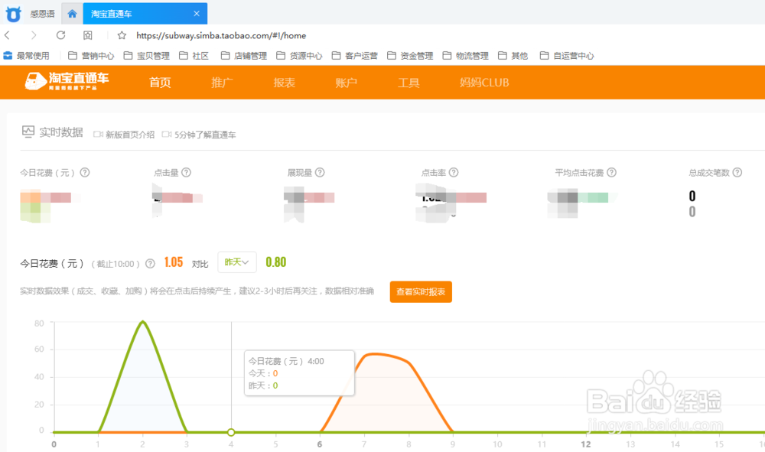Watch 5分钟了解直通车 video link
Screen dimensions: 765x452
(199, 135)
